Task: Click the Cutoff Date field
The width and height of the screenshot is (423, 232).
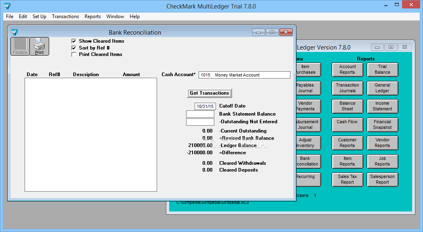Action: click(205, 106)
